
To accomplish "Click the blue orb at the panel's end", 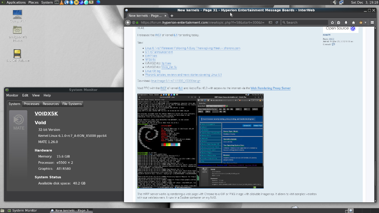I will 98,3.
